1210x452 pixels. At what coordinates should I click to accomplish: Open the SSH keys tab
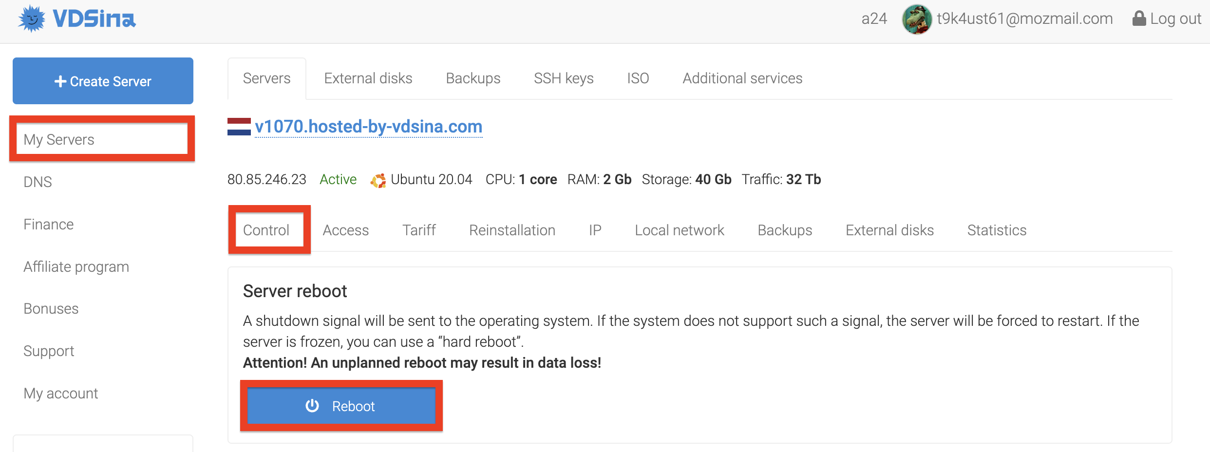click(564, 78)
